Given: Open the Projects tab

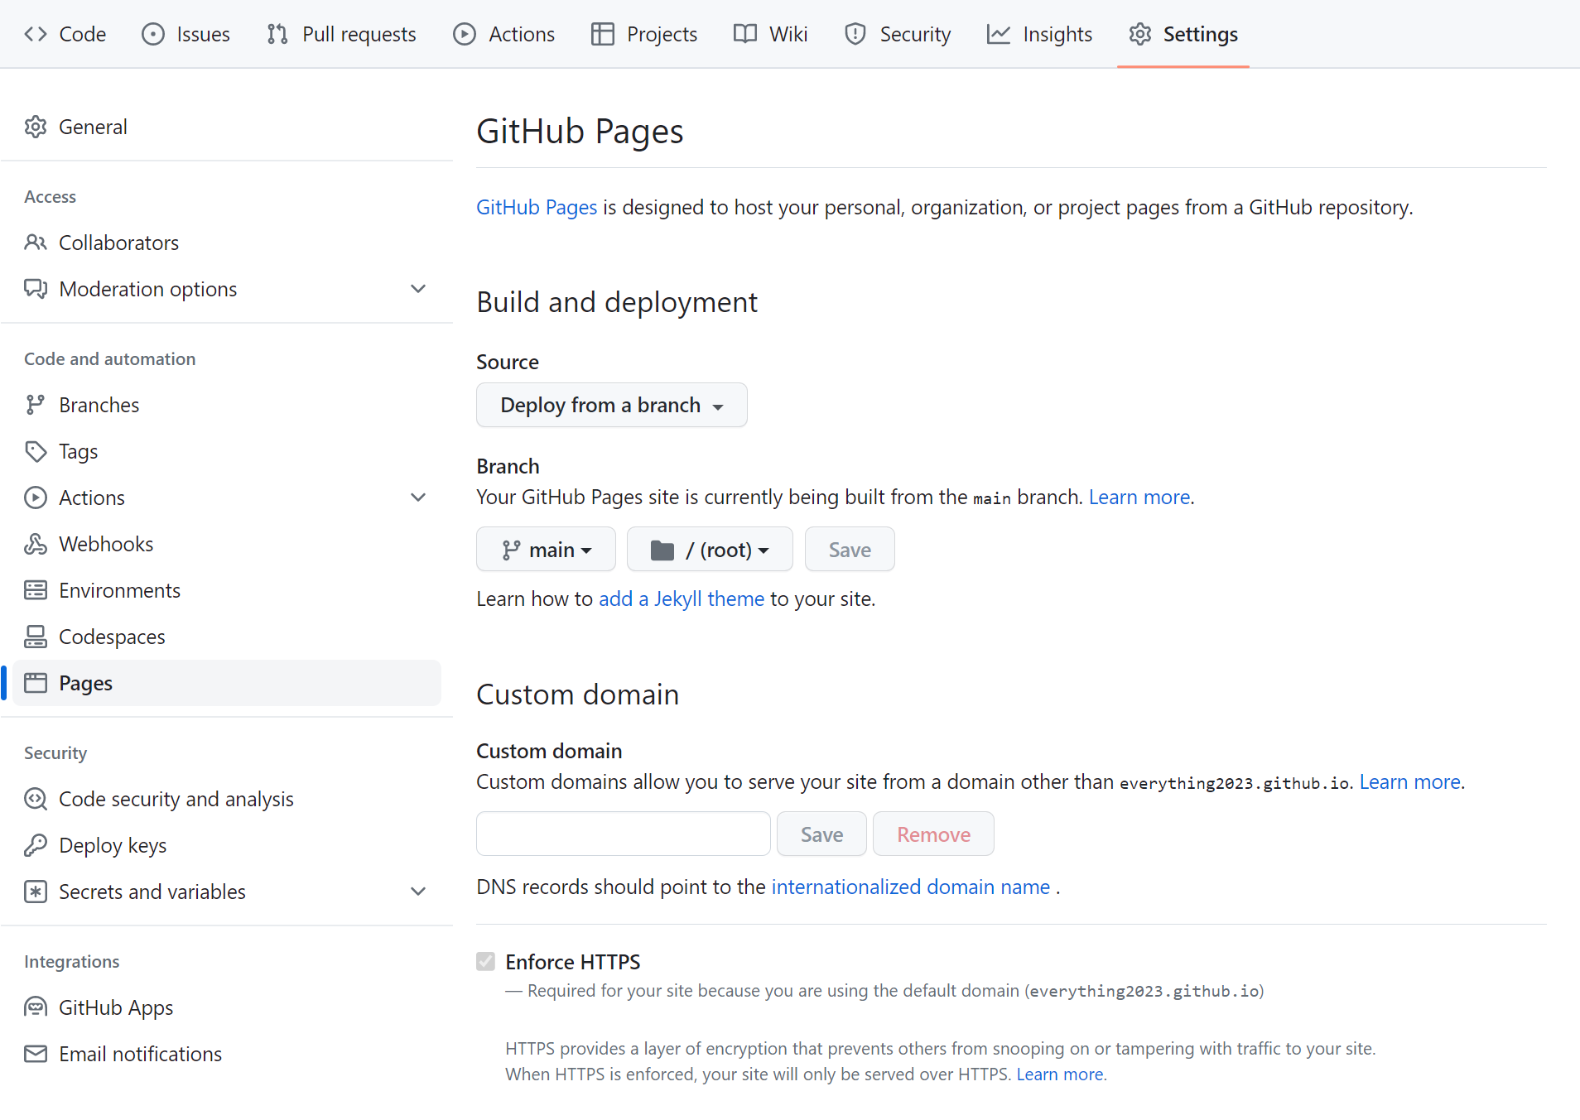Looking at the screenshot, I should (x=645, y=34).
